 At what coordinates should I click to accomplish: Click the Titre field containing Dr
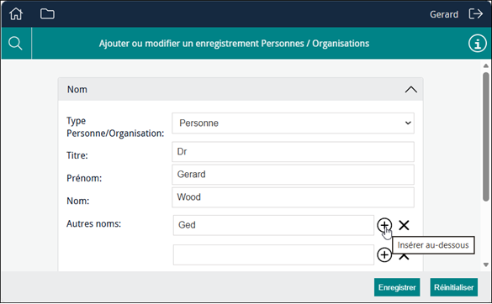click(293, 152)
